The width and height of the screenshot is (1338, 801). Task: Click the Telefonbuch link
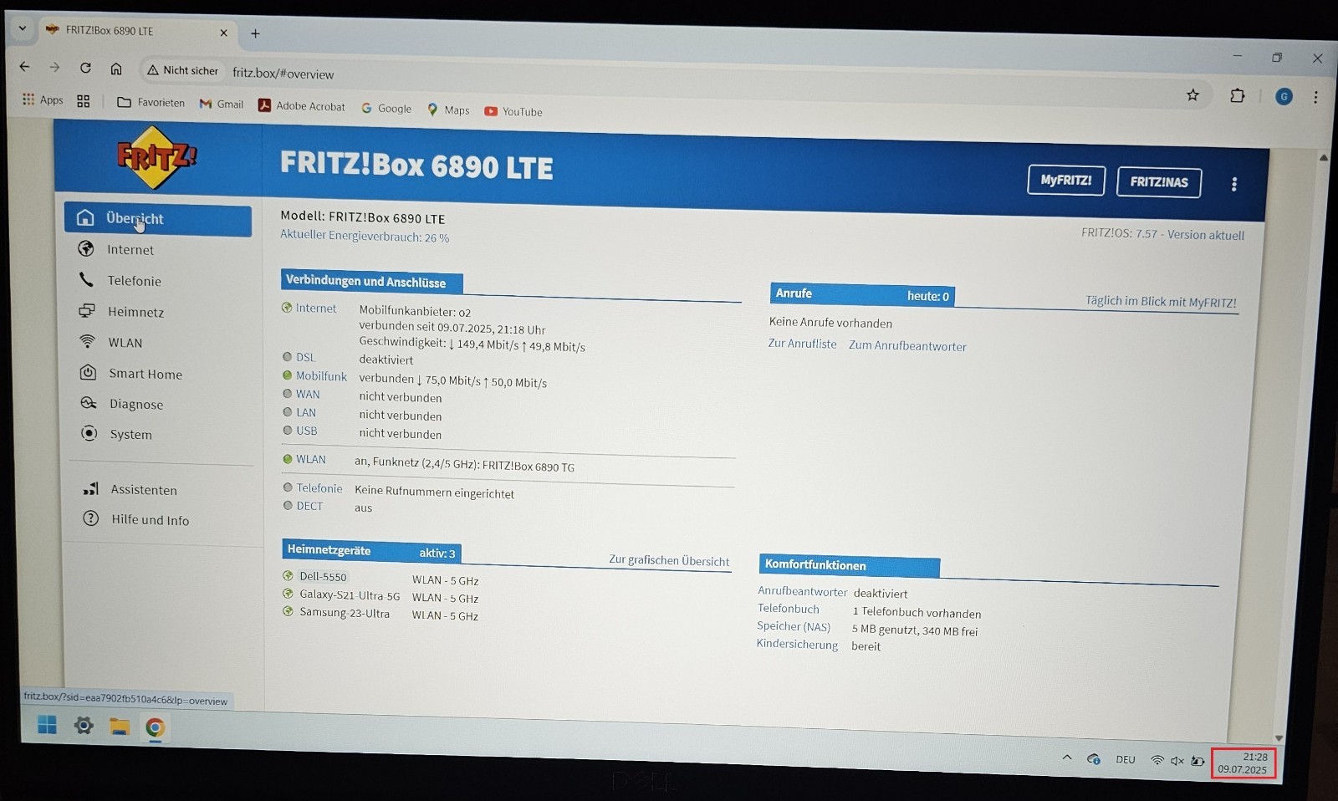pyautogui.click(x=789, y=609)
